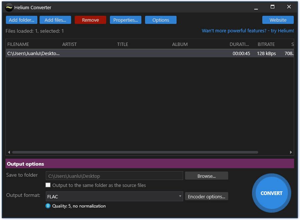Open the Output format FLAC dropdown
Screen dimensions: 300x220
point(114,196)
